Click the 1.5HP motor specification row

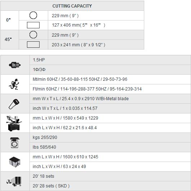pyautogui.click(x=110, y=60)
